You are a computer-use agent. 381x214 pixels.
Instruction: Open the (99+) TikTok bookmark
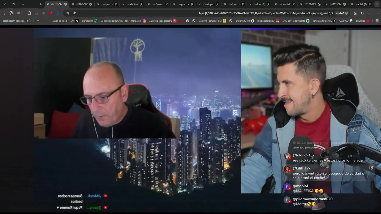65,21
